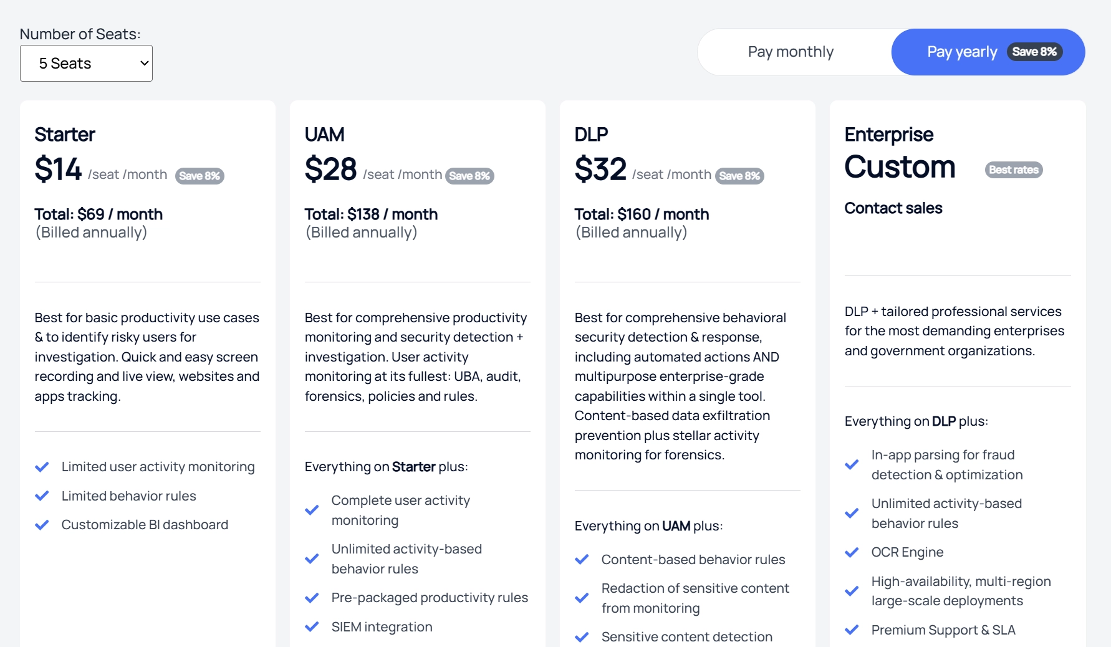The image size is (1111, 647).
Task: Click the checkmark beside Content-based behavior rules
Action: [582, 559]
